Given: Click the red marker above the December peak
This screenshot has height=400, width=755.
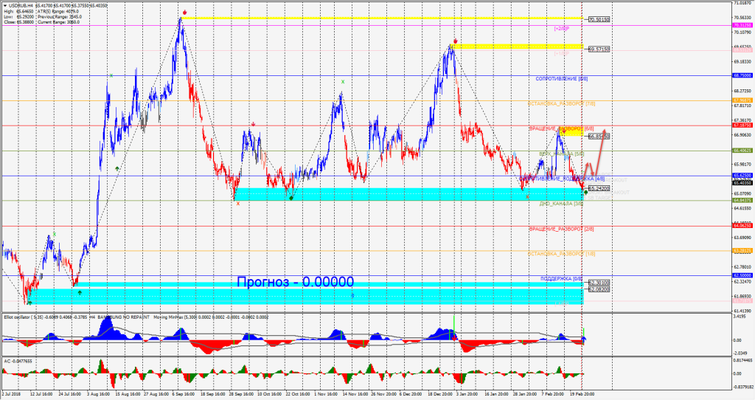Looking at the screenshot, I should [x=456, y=41].
